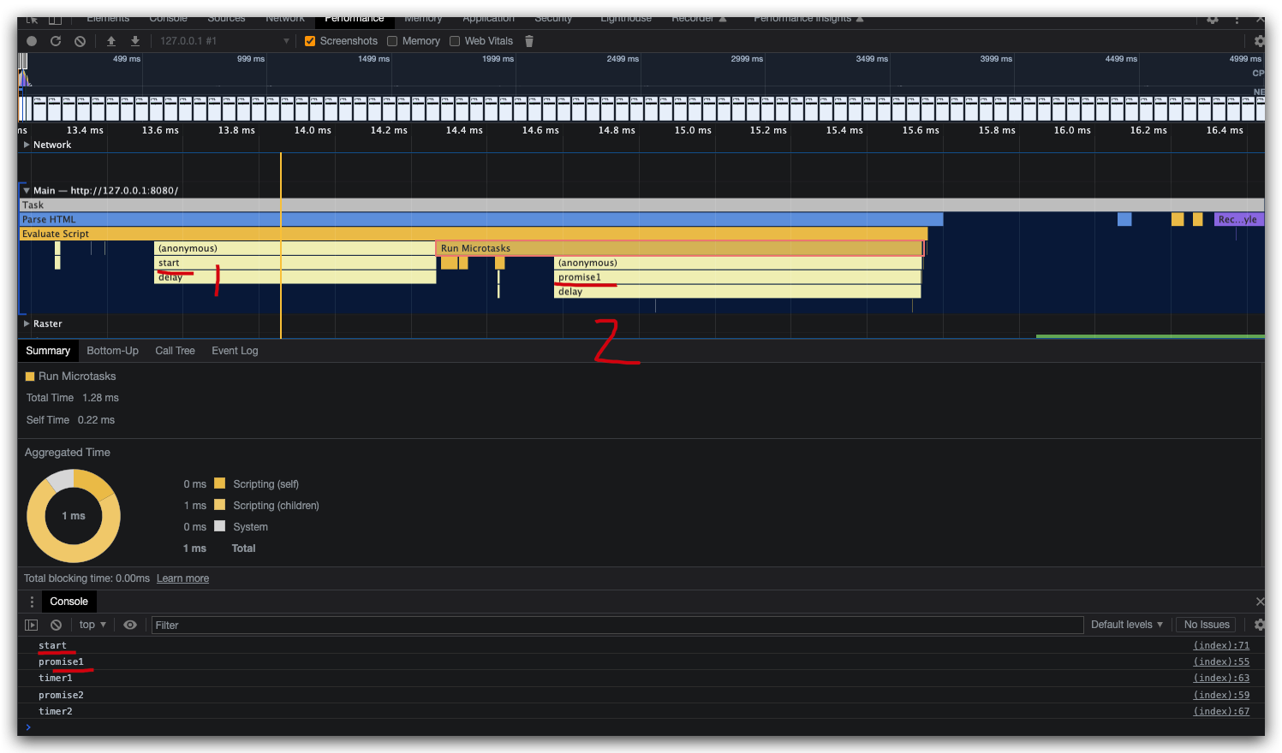Image resolution: width=1282 pixels, height=753 pixels.
Task: Click the Total Time 1.28 ms value
Action: pyautogui.click(x=100, y=398)
